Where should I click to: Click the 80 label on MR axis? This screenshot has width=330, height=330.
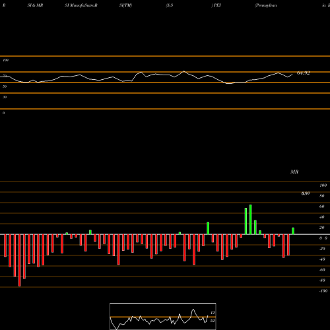pyautogui.click(x=322, y=196)
